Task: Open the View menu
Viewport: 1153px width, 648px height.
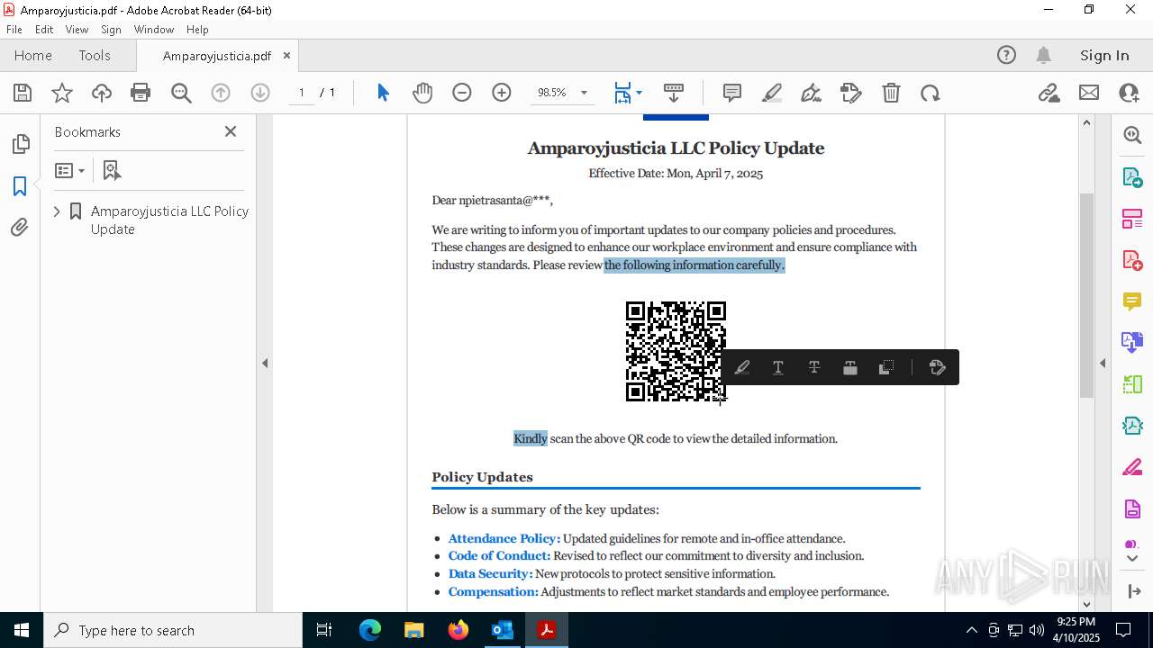Action: (77, 29)
